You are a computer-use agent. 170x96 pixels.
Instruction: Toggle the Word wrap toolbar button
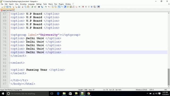click(59, 7)
